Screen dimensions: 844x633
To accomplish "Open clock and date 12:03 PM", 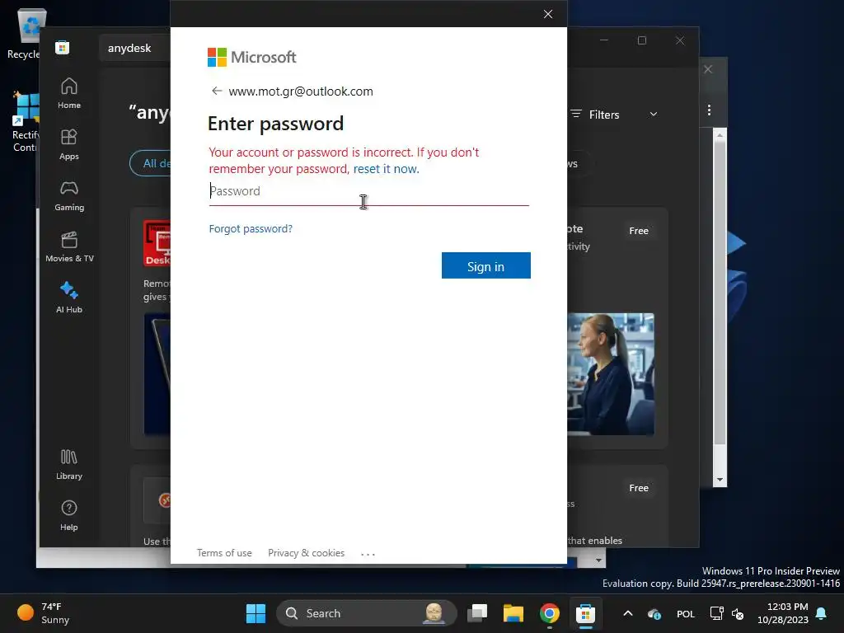I will pyautogui.click(x=783, y=613).
